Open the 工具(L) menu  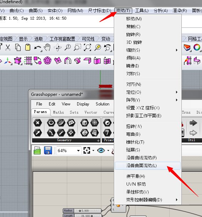click(142, 11)
